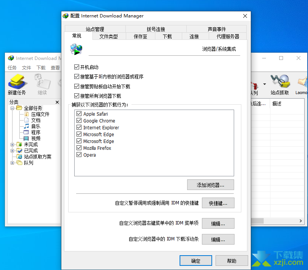
Task: Click the IDM logo in main window title
Action: pyautogui.click(x=11, y=58)
